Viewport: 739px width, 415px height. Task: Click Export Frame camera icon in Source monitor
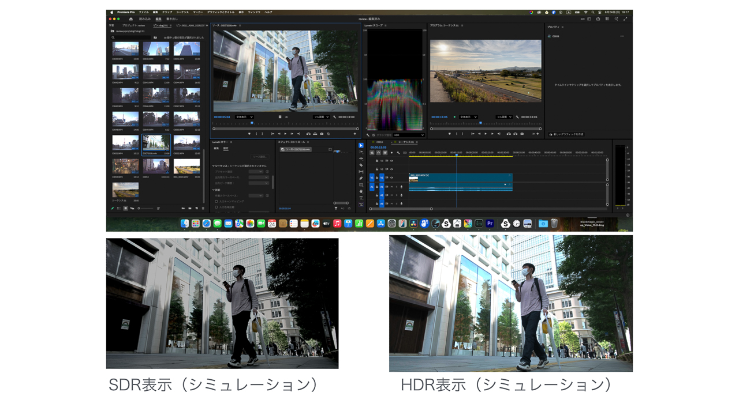point(322,134)
